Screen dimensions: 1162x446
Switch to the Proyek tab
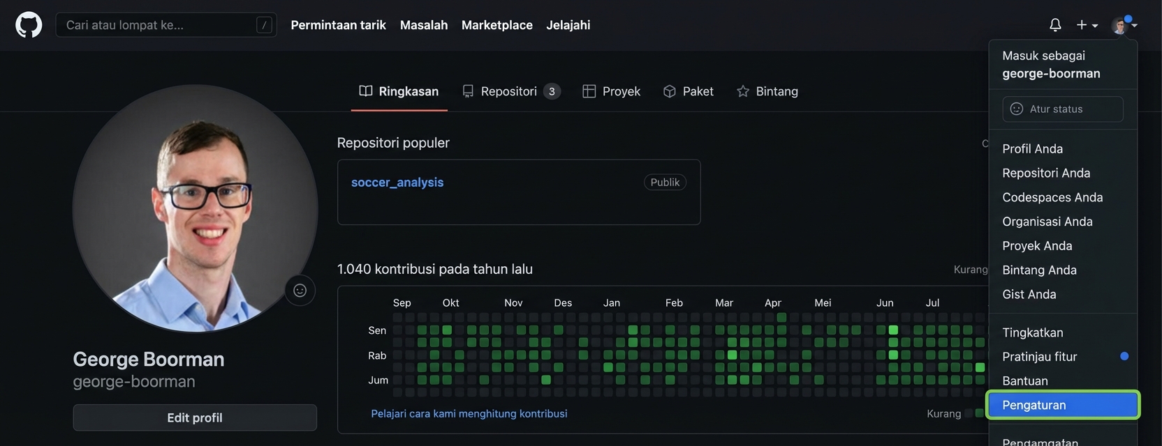(x=611, y=91)
